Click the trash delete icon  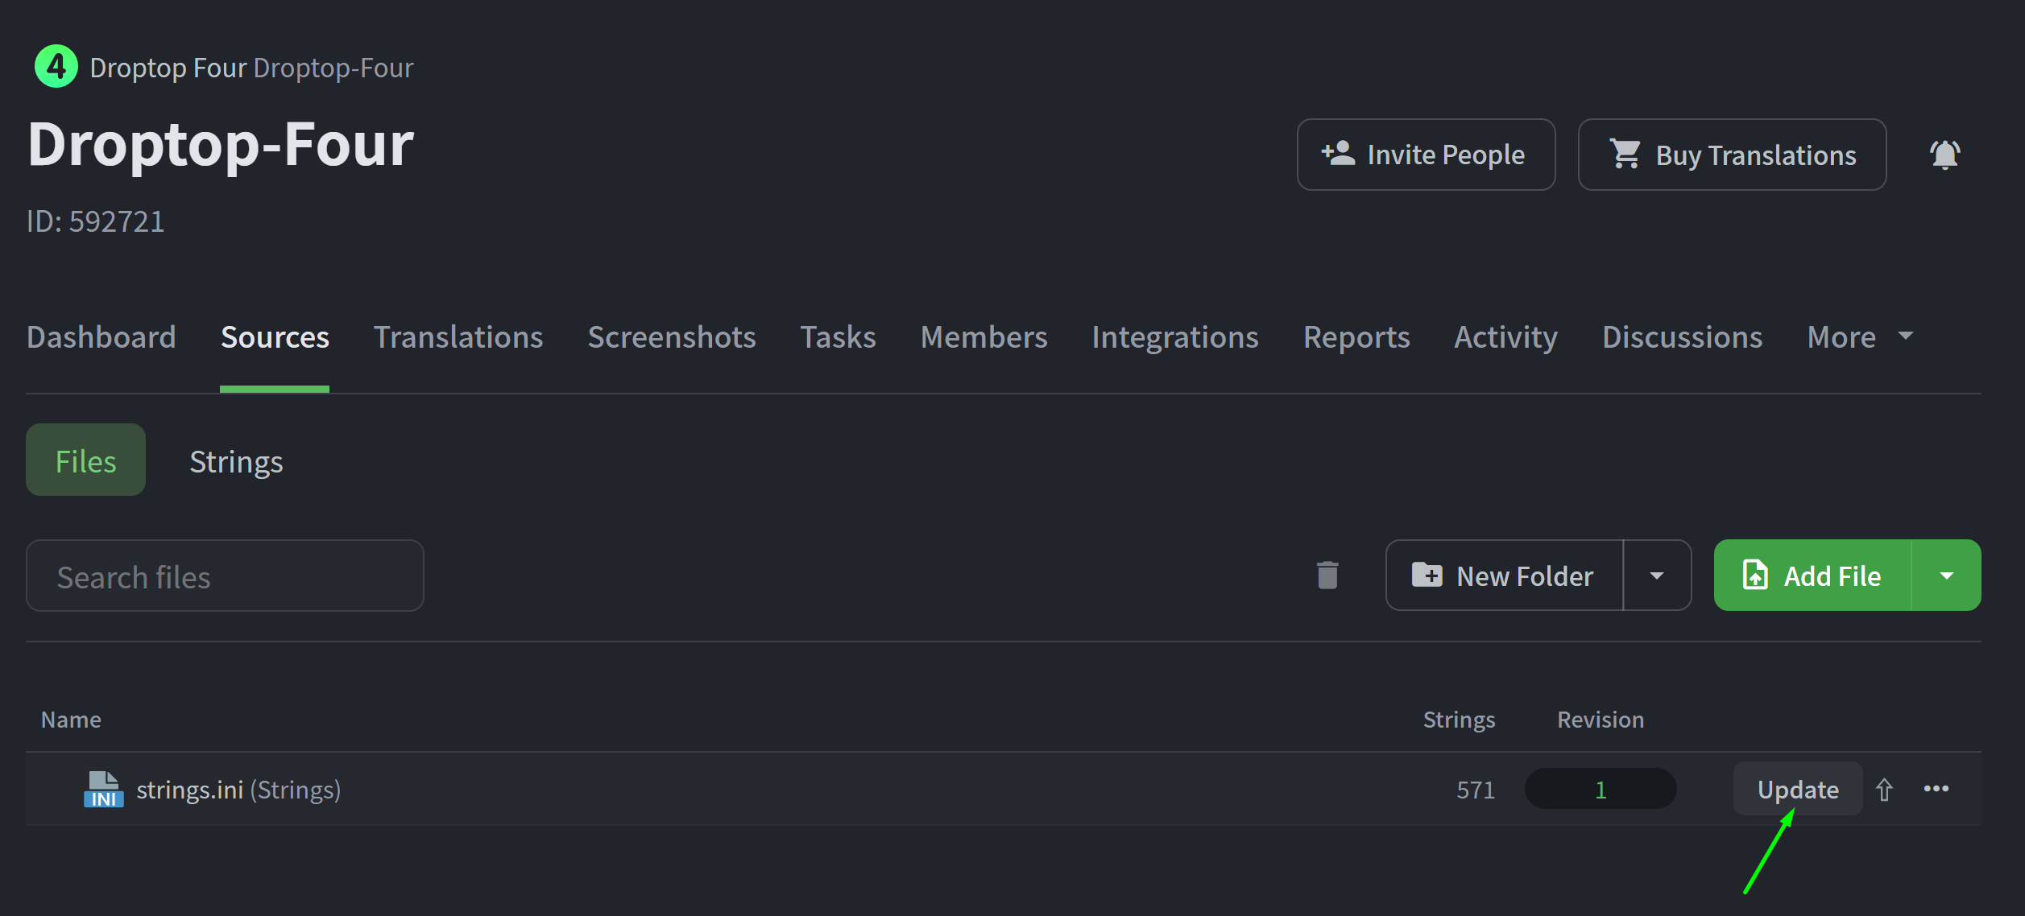tap(1327, 576)
